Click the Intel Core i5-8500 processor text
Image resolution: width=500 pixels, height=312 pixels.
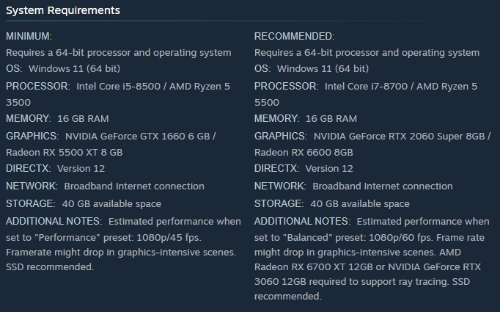pos(121,87)
